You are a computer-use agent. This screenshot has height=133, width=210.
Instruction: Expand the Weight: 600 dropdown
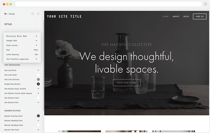(22, 41)
